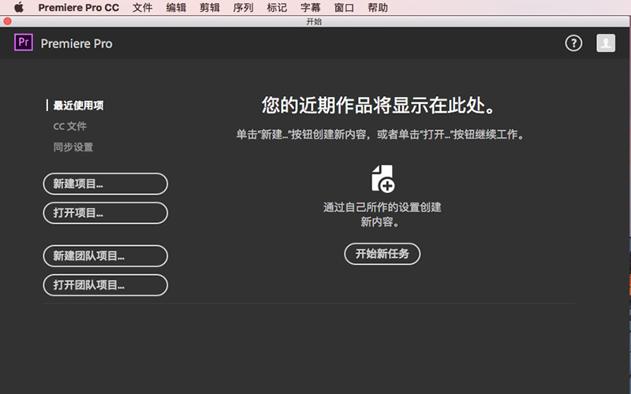Click the 通过自己所作的设置创建新内容 text

pos(383,214)
